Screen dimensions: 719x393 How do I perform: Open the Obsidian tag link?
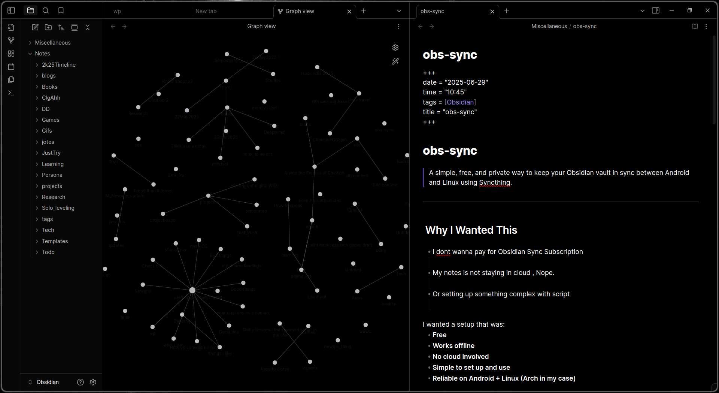(460, 102)
